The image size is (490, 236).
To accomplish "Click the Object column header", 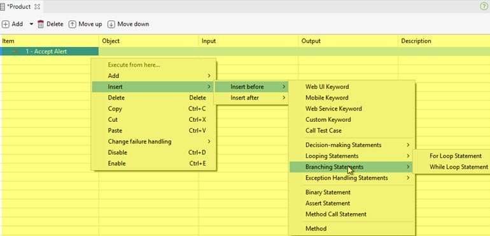I will pyautogui.click(x=149, y=41).
